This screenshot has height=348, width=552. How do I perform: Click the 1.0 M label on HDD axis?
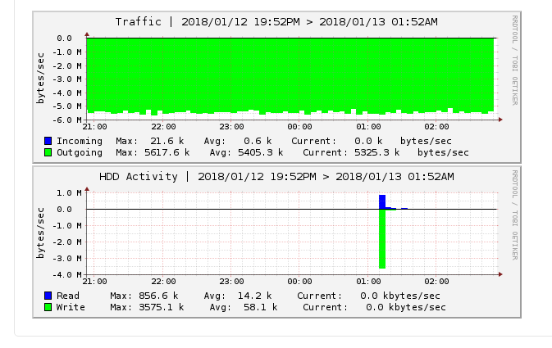[x=69, y=192]
